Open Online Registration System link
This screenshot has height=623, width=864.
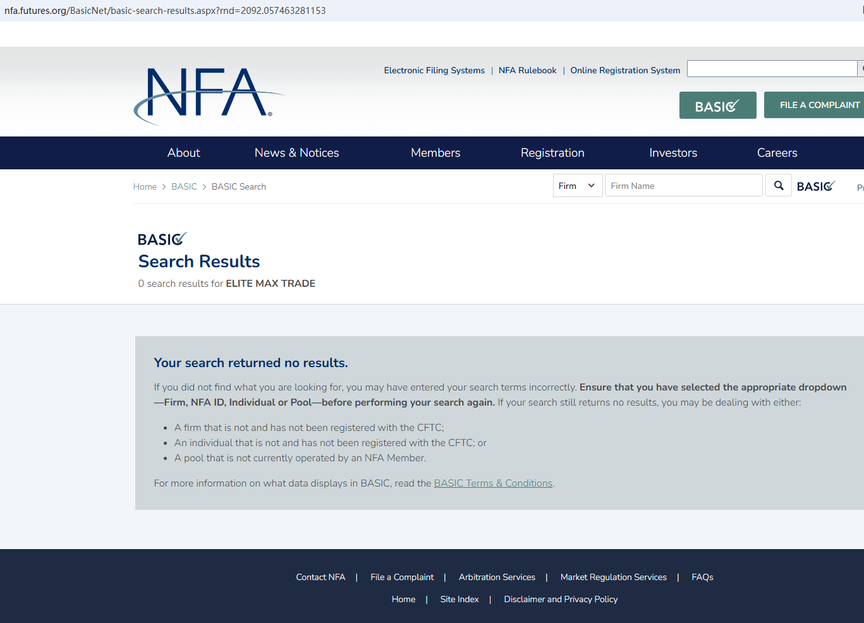point(625,70)
